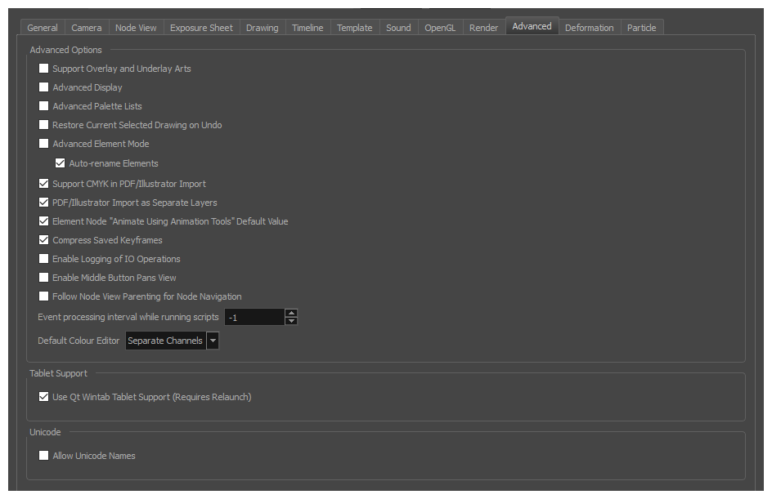Image resolution: width=772 pixels, height=499 pixels.
Task: Disable PDF/Illustrator Import as Separate Layers
Action: pos(43,203)
